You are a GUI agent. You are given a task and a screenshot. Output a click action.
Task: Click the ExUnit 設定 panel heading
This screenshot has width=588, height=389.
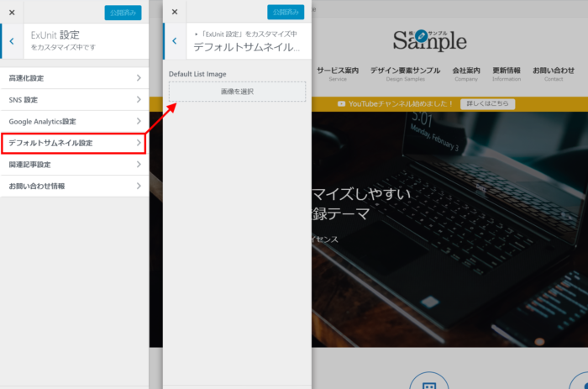(55, 35)
